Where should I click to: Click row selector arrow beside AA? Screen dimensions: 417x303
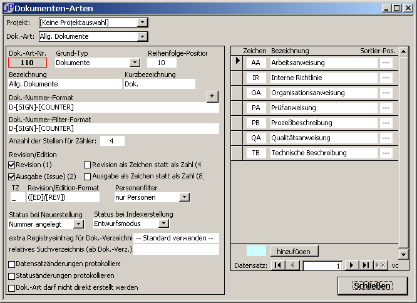(237, 61)
